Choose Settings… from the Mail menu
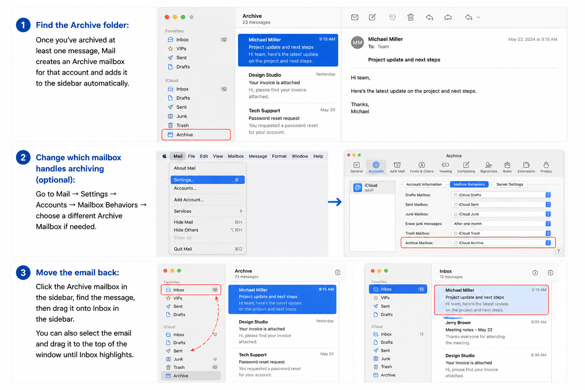This screenshot has height=390, width=585. point(208,180)
